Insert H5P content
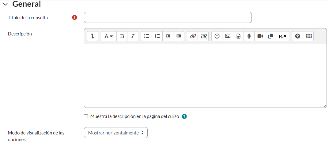 282,36
